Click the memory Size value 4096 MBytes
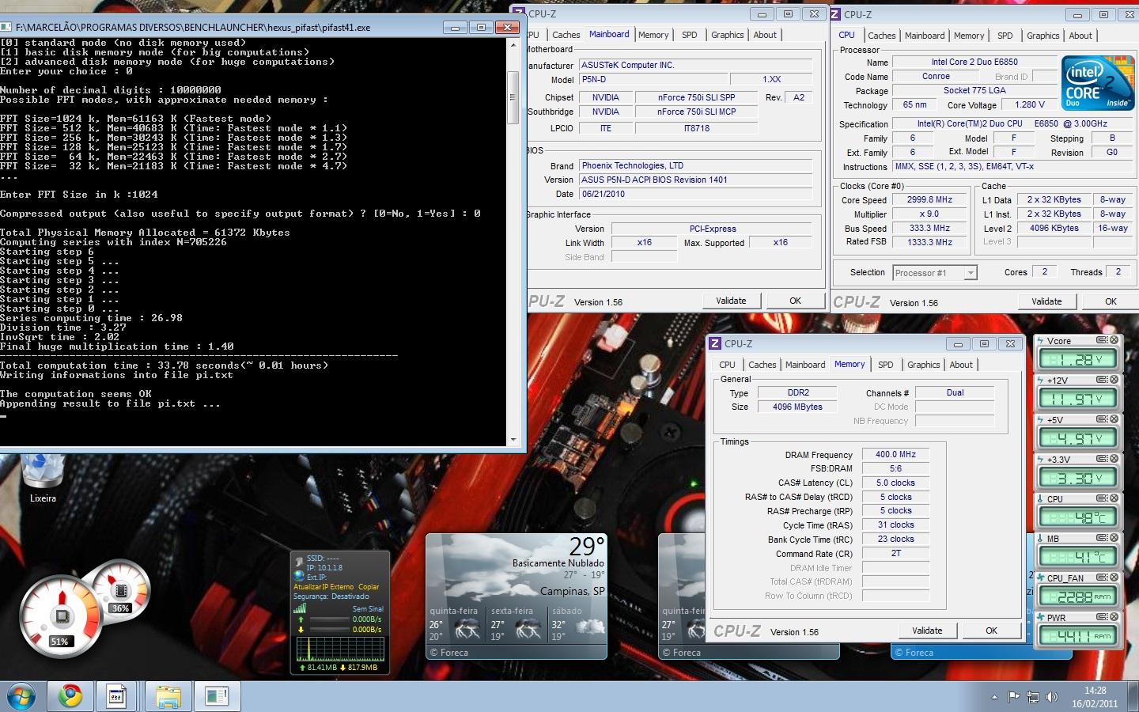 tap(797, 407)
